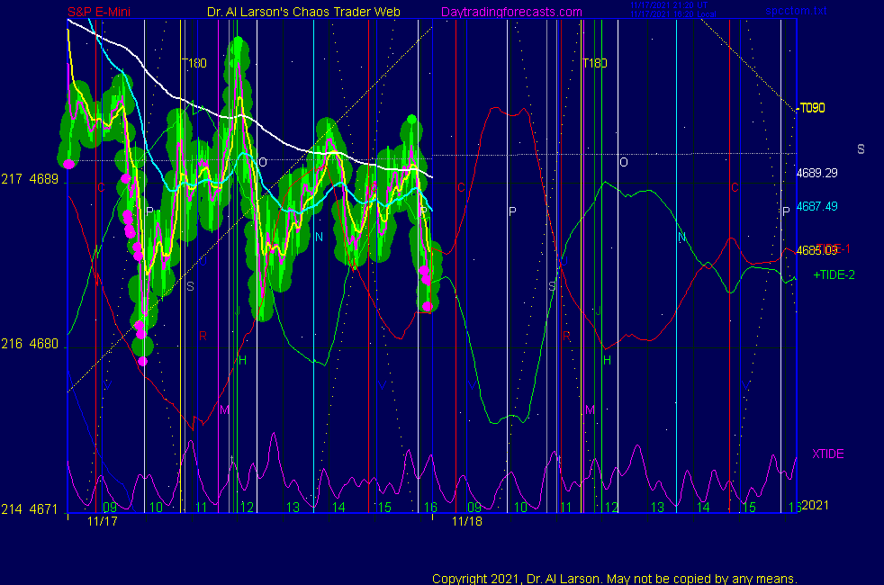Click the 11/17 date label on time axis

point(103,521)
